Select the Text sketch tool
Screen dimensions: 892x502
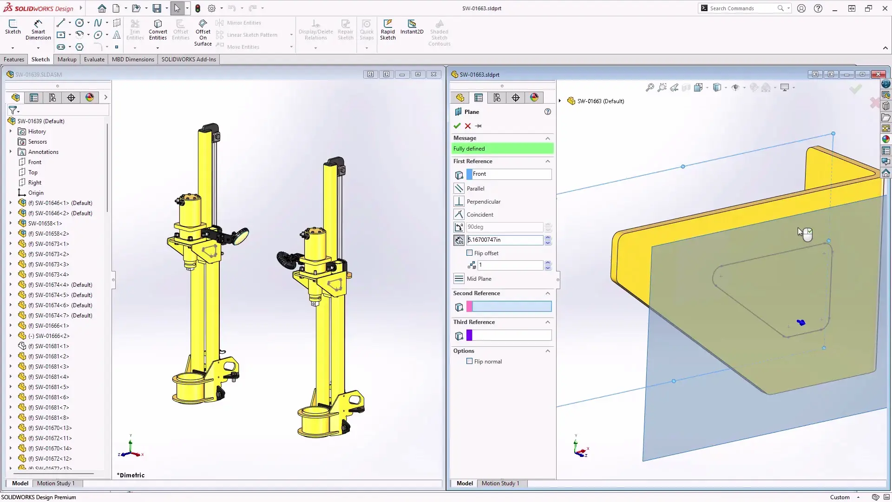click(117, 35)
